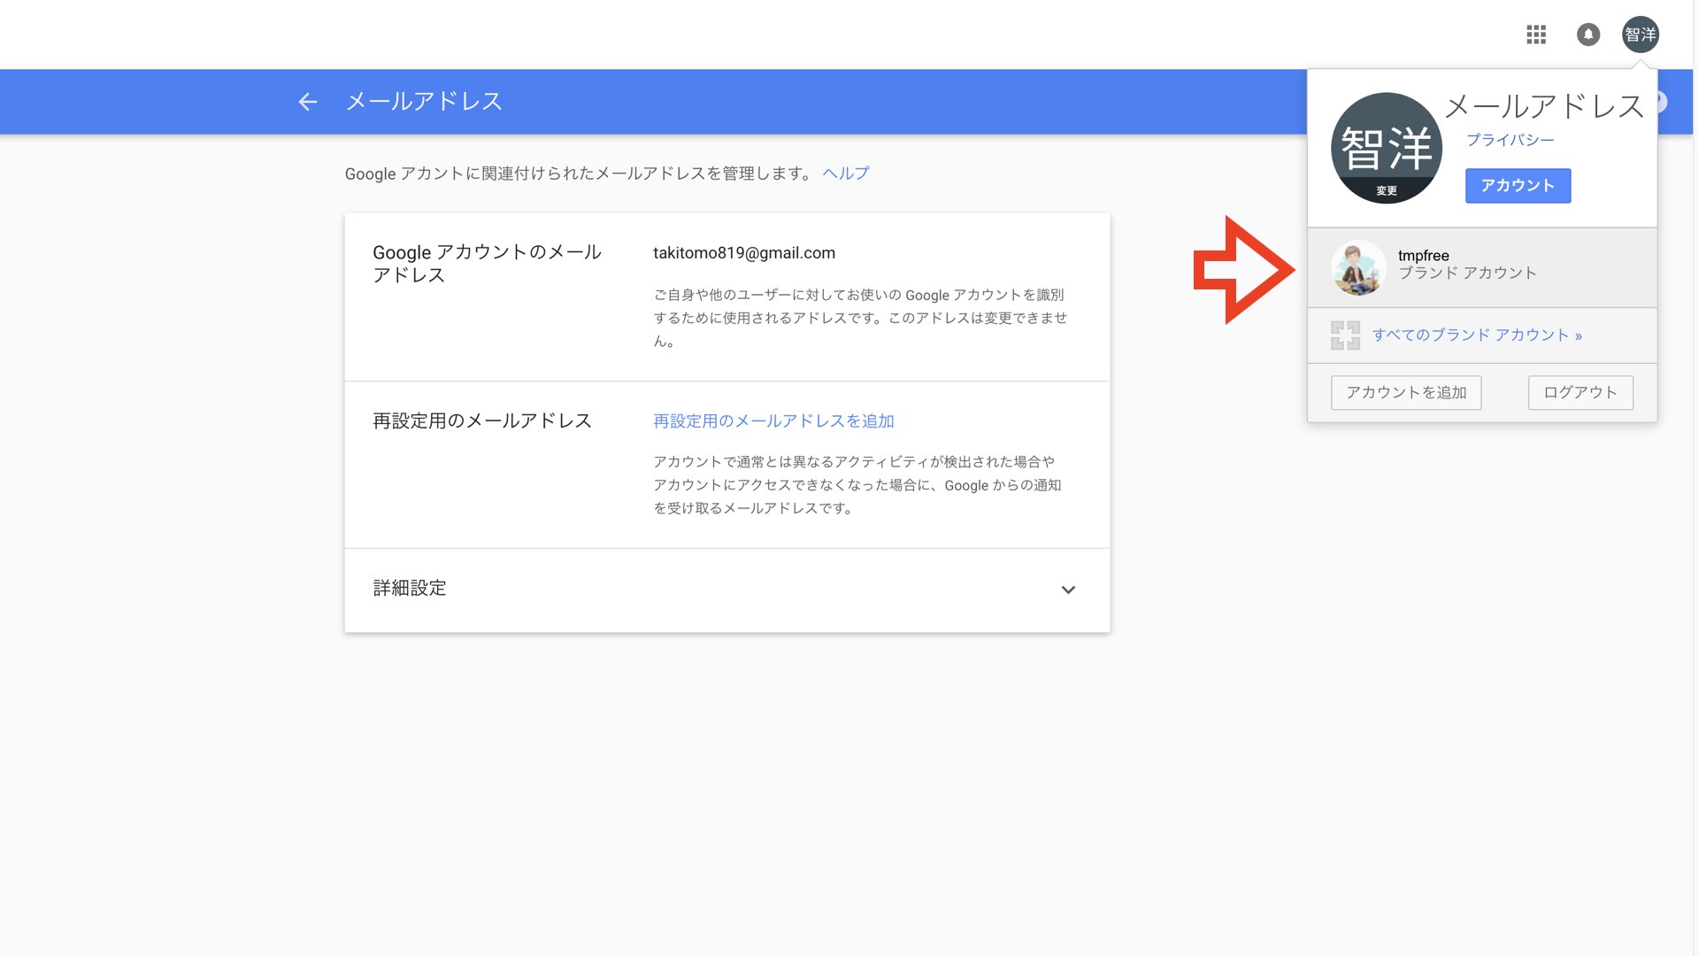
Task: Open the notifications bell
Action: click(x=1588, y=35)
